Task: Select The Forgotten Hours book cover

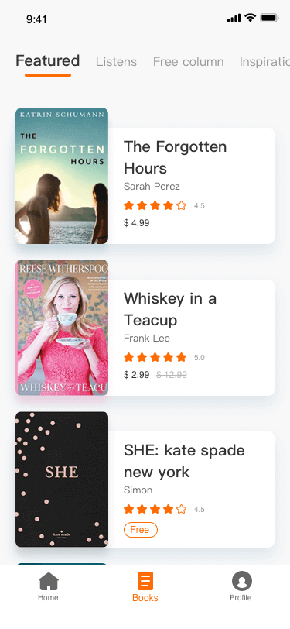Action: (x=62, y=176)
